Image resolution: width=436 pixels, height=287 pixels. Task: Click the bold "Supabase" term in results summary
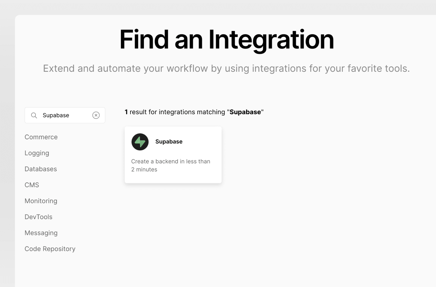(x=245, y=112)
